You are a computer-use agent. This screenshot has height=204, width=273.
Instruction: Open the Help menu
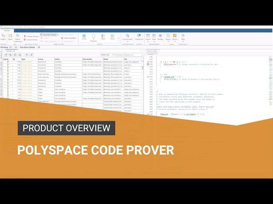183,38
